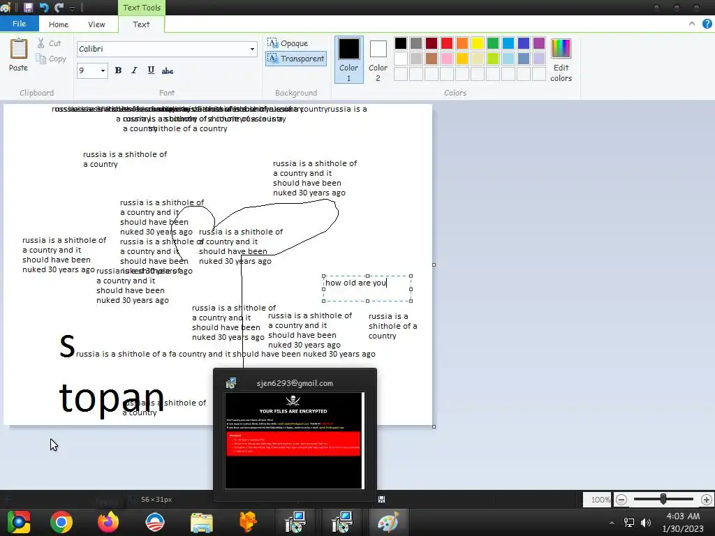Click the orange duck taskbar icon
The height and width of the screenshot is (536, 715).
248,522
